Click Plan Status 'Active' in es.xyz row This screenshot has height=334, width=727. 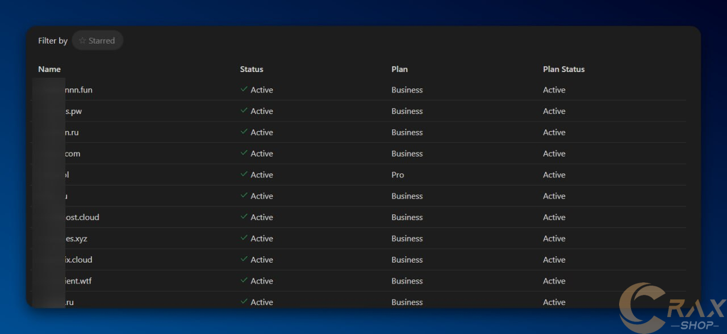tap(554, 239)
